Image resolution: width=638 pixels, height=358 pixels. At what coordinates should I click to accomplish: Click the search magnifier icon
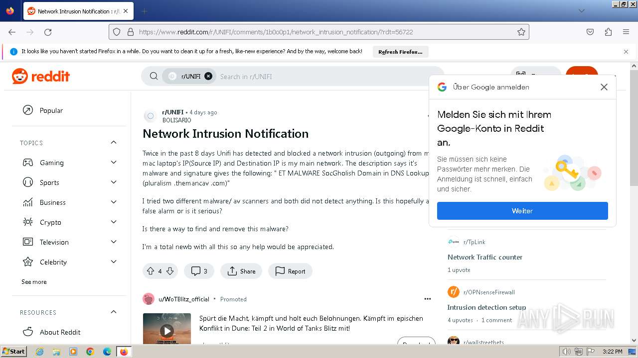154,76
